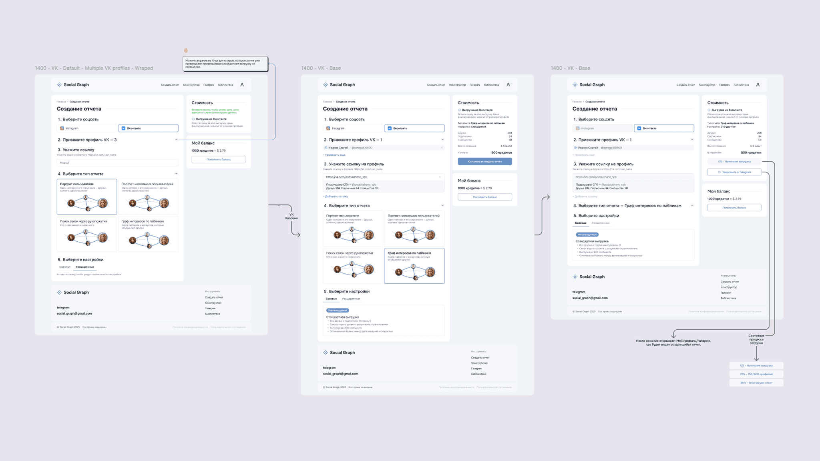Click info icon beside Выгрузка из Вконтакте, middle frame

[459, 110]
